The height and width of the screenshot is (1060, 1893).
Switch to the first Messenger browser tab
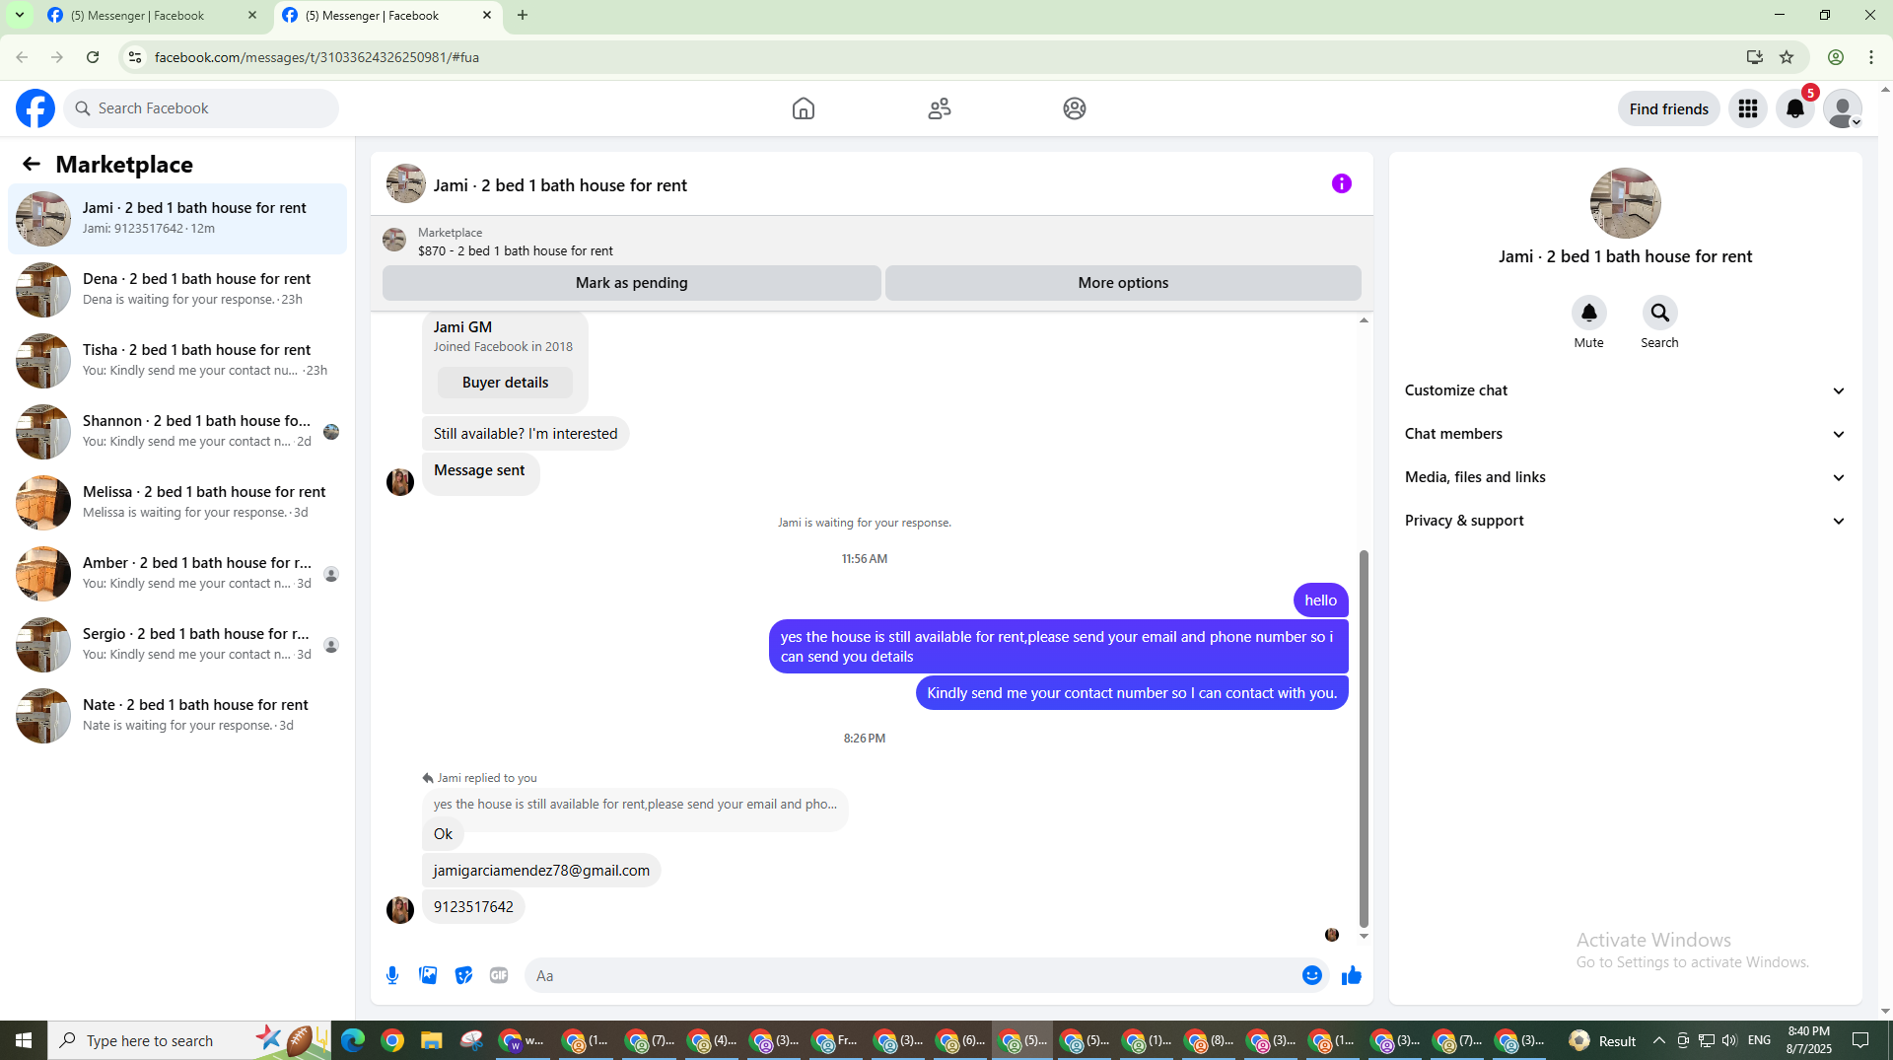pos(152,16)
